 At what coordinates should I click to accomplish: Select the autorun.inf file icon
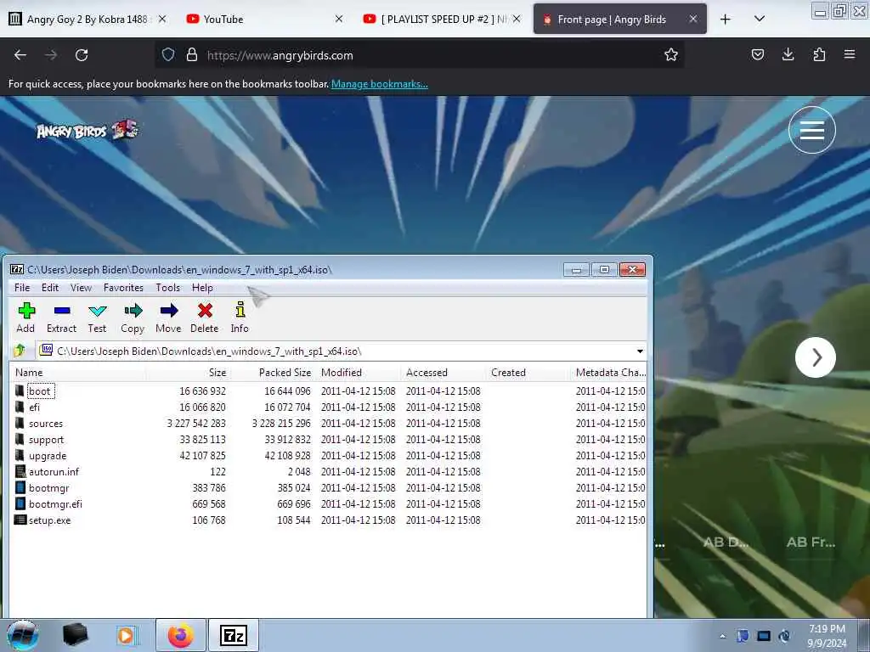(20, 472)
